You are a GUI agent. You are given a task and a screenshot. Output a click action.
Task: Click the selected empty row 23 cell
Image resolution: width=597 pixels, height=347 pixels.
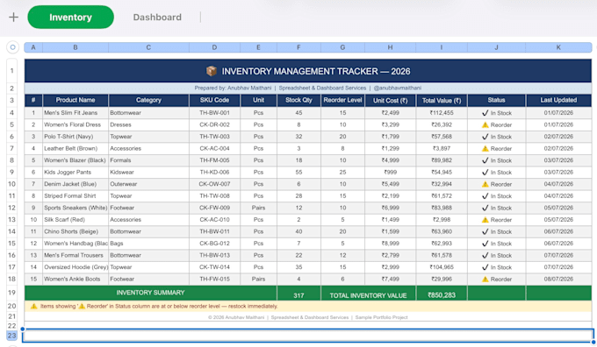coord(308,336)
